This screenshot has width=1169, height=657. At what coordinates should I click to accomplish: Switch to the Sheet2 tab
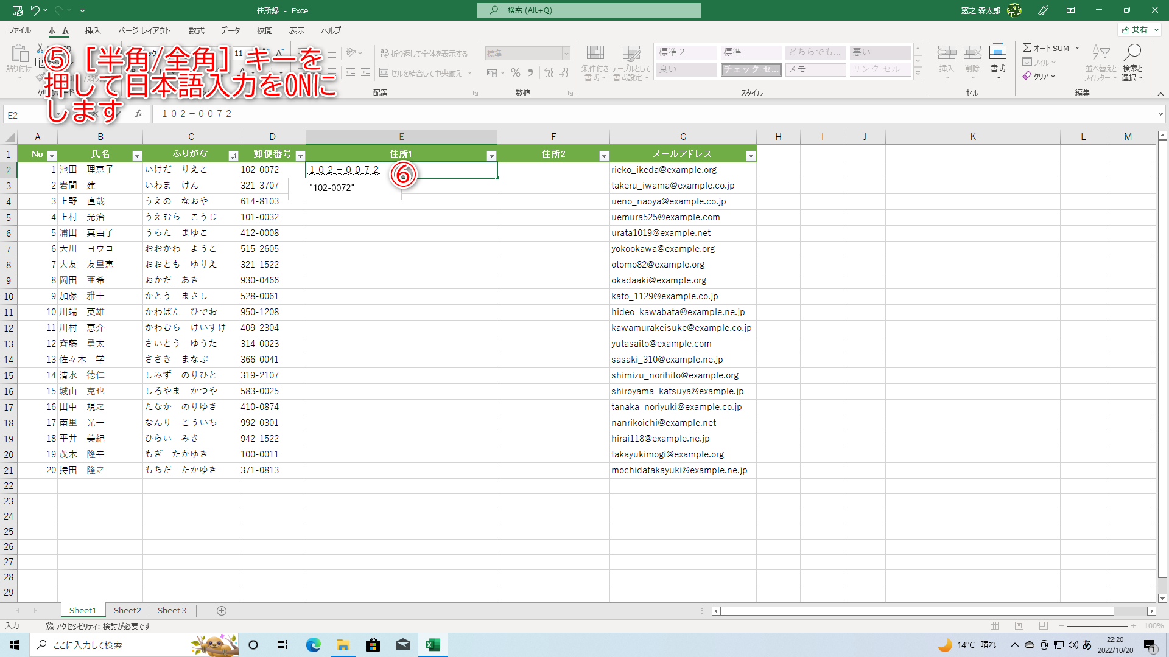pos(127,611)
